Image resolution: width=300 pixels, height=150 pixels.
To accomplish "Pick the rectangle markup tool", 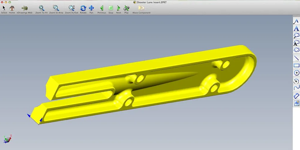I will (296, 65).
